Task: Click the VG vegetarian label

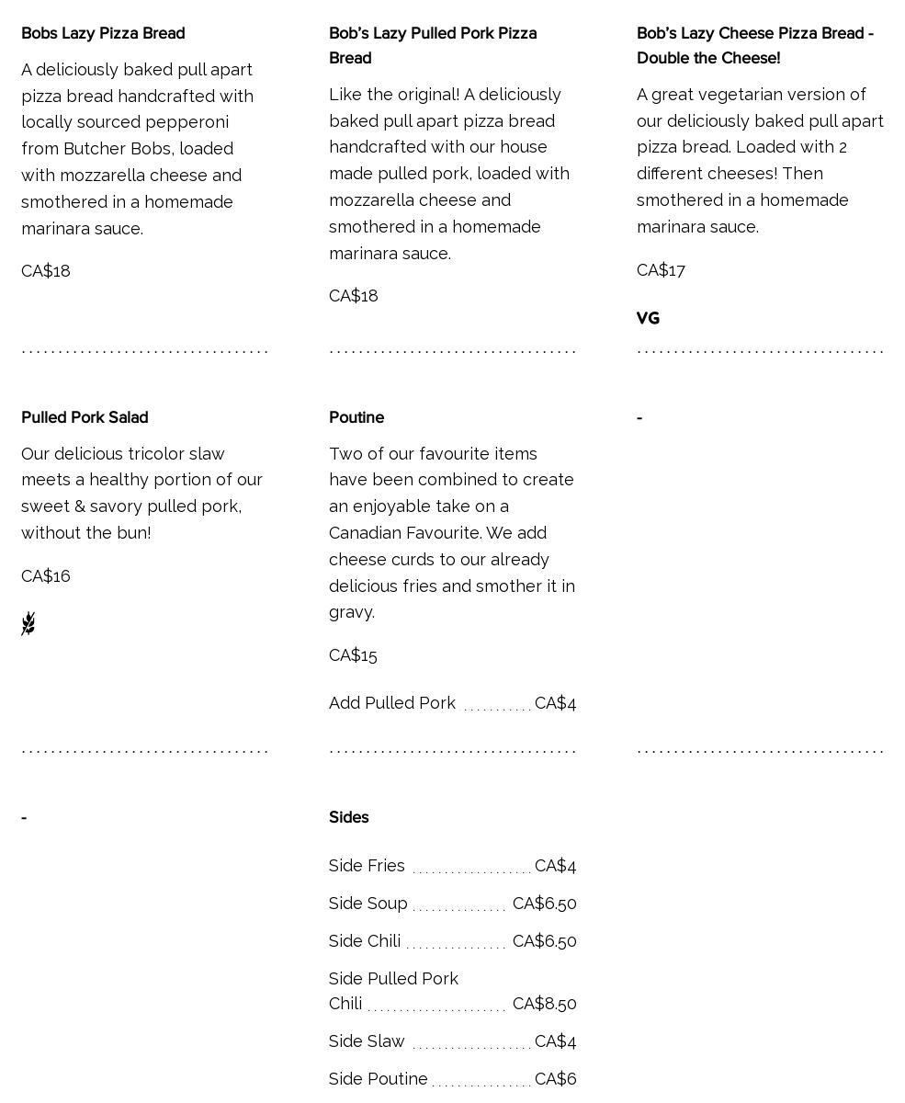Action: 648,318
